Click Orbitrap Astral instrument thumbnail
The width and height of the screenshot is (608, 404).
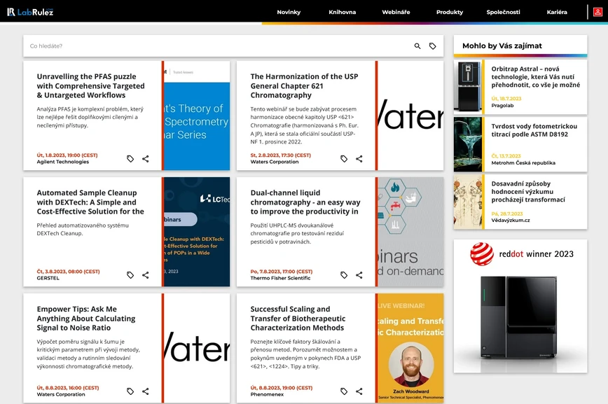point(468,87)
